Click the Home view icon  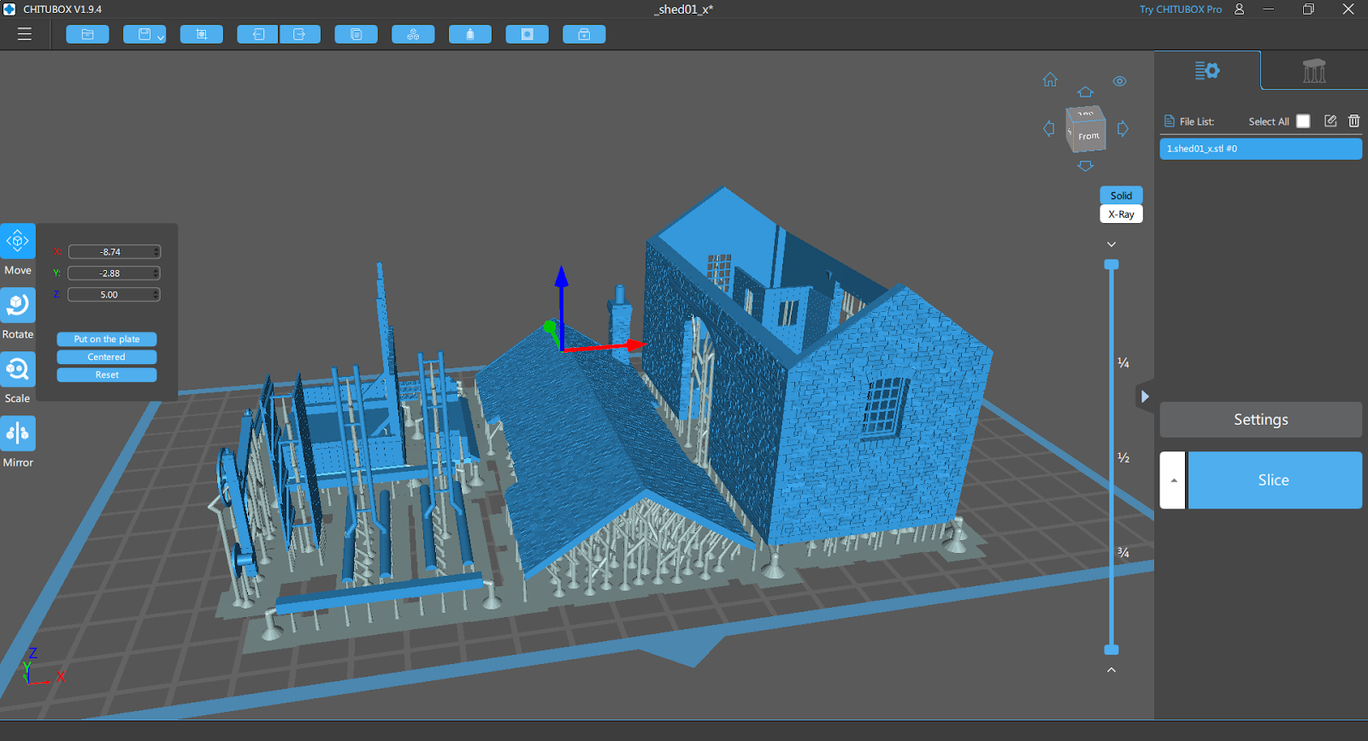[x=1050, y=79]
